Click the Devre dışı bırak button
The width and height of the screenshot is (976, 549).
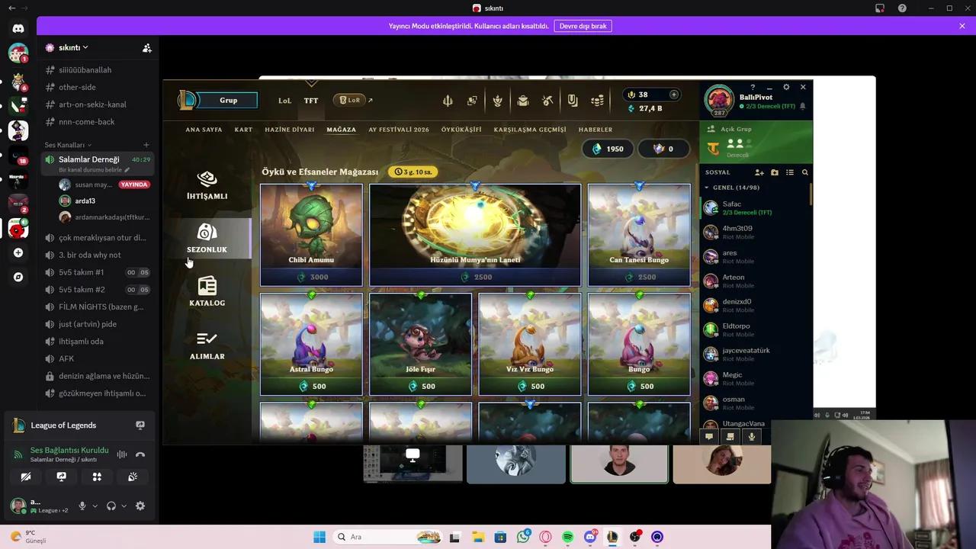tap(583, 25)
